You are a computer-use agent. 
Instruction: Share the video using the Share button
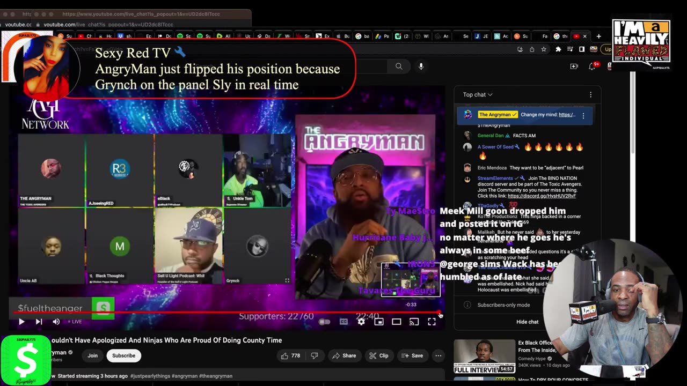click(344, 355)
